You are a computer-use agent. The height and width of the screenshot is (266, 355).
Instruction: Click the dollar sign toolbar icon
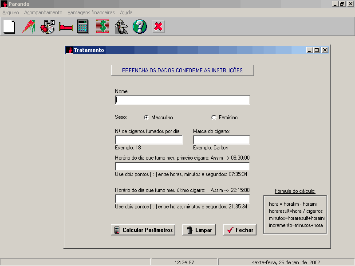coord(103,27)
